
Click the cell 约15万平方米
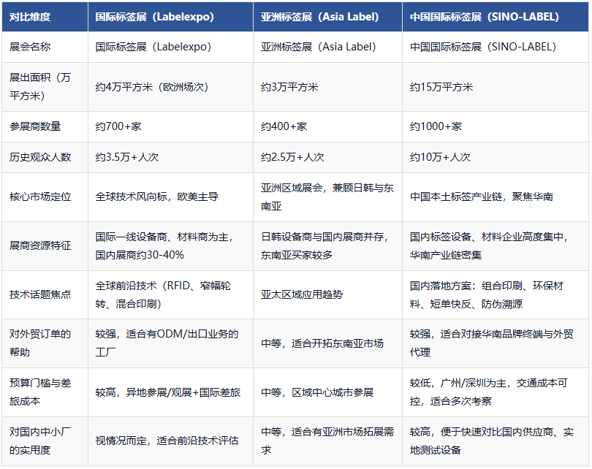[x=496, y=87]
